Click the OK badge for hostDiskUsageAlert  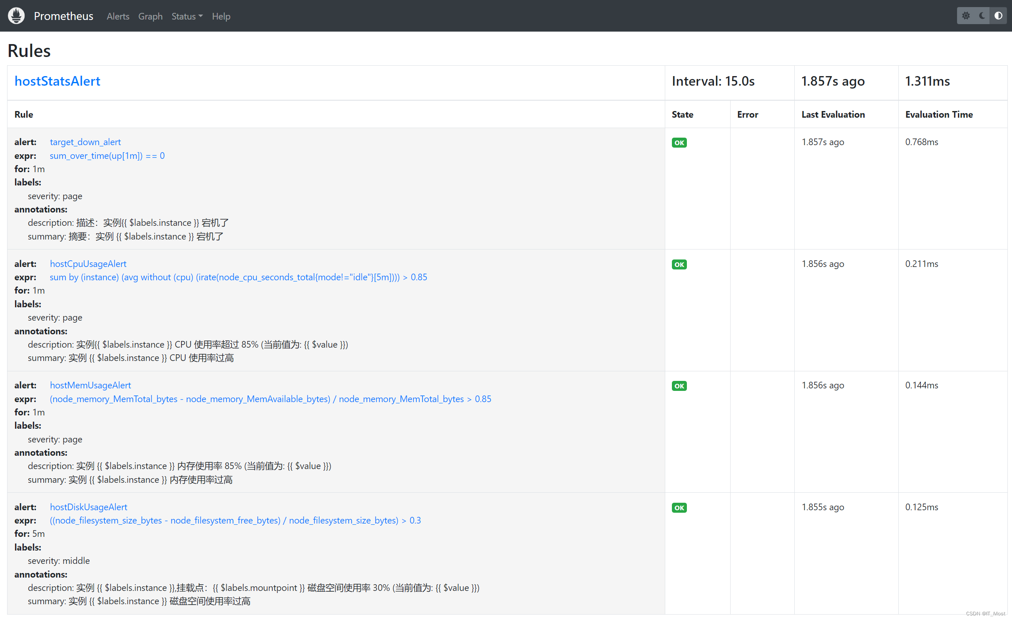point(679,508)
